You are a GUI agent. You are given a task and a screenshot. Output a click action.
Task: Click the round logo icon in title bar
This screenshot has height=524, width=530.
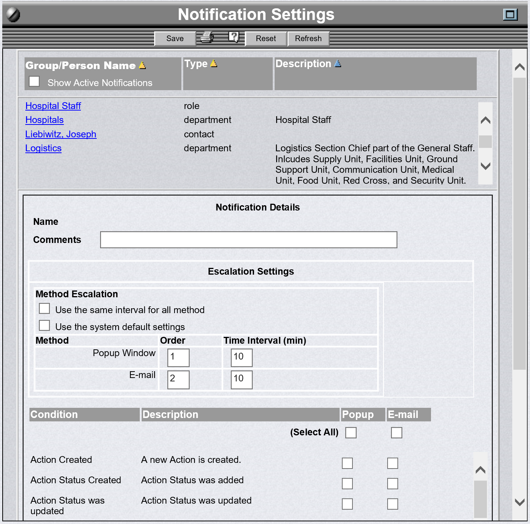13,15
